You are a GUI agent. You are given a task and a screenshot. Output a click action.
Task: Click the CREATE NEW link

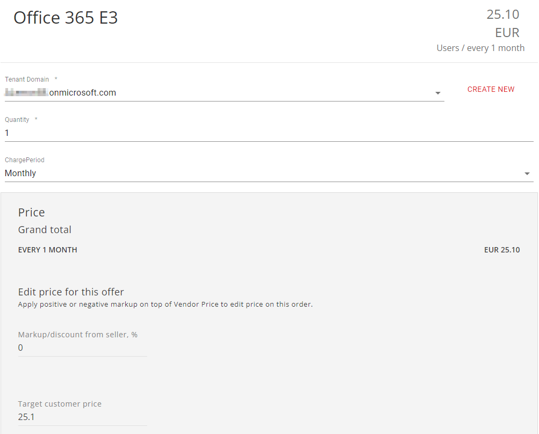pos(491,89)
